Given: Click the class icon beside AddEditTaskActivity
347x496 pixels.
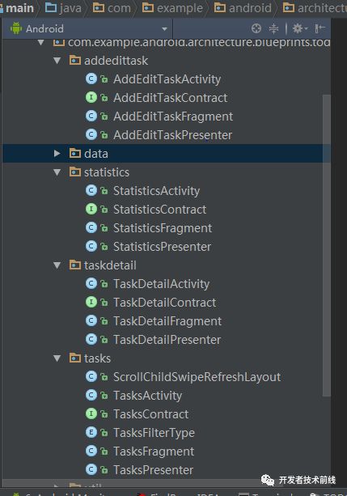Looking at the screenshot, I should 91,78.
